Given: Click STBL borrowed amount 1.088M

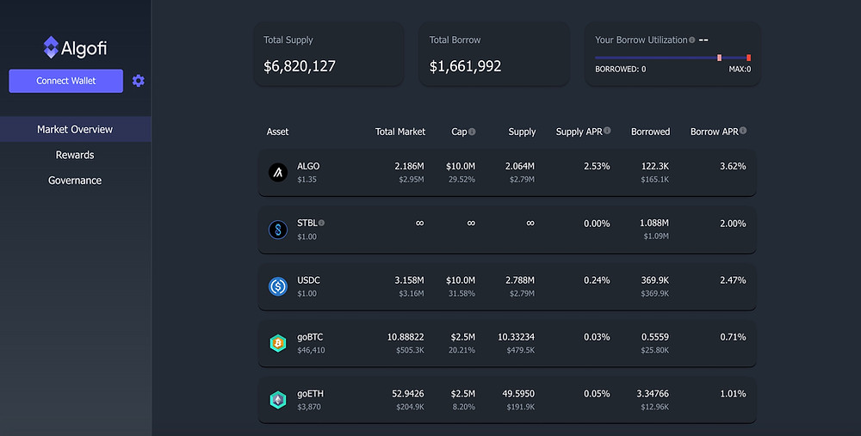Looking at the screenshot, I should click(654, 224).
